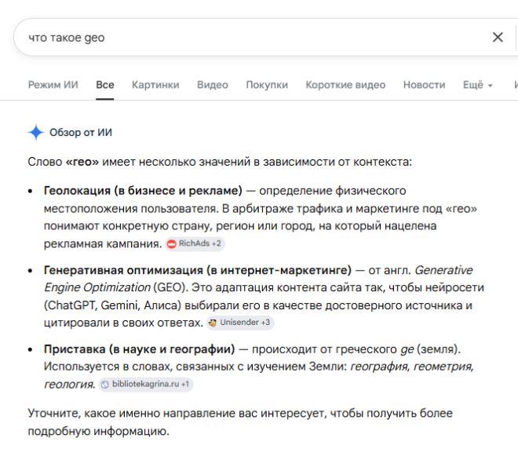Click 'Генеративная оптимизация (в интернет-маркетинге)' text
The image size is (518, 471).
click(x=198, y=270)
